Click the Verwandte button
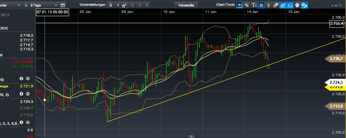The image size is (346, 138). 186,5
